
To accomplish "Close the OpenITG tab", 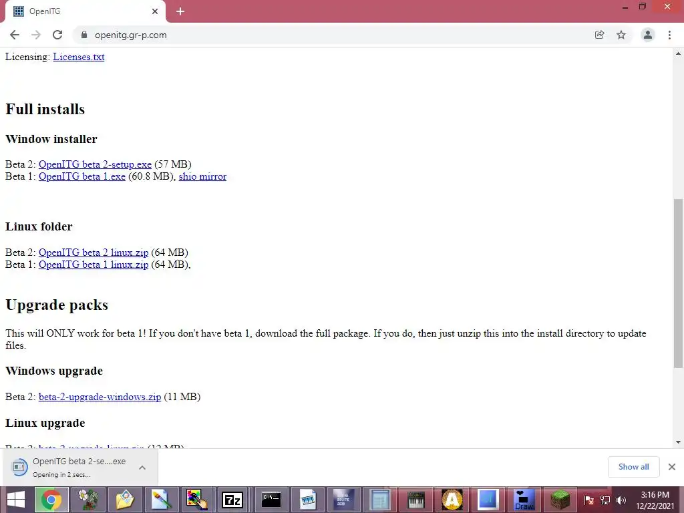I will pos(155,11).
